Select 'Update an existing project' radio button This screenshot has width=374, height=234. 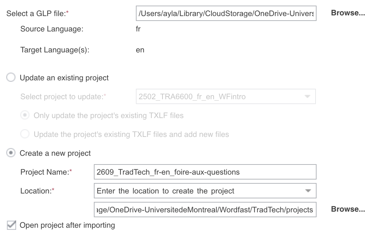pyautogui.click(x=11, y=77)
